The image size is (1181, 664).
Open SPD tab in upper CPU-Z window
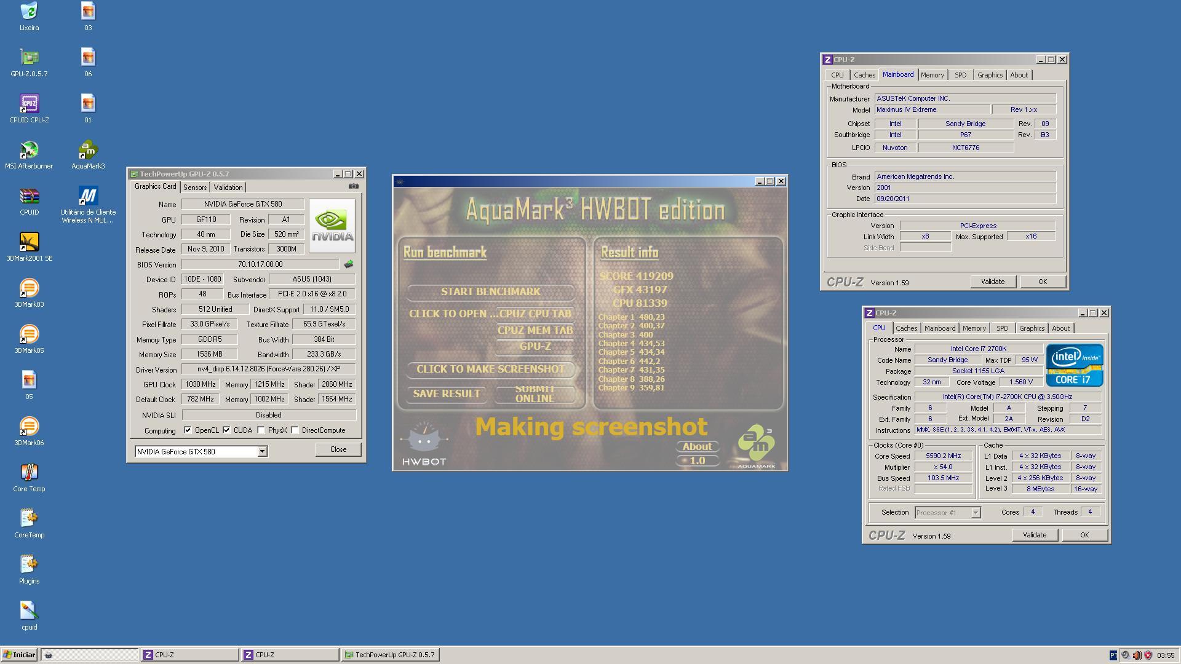pyautogui.click(x=960, y=75)
